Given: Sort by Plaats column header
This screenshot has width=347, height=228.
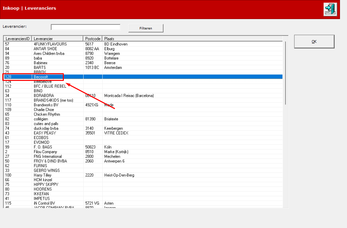Looking at the screenshot, I should point(192,39).
